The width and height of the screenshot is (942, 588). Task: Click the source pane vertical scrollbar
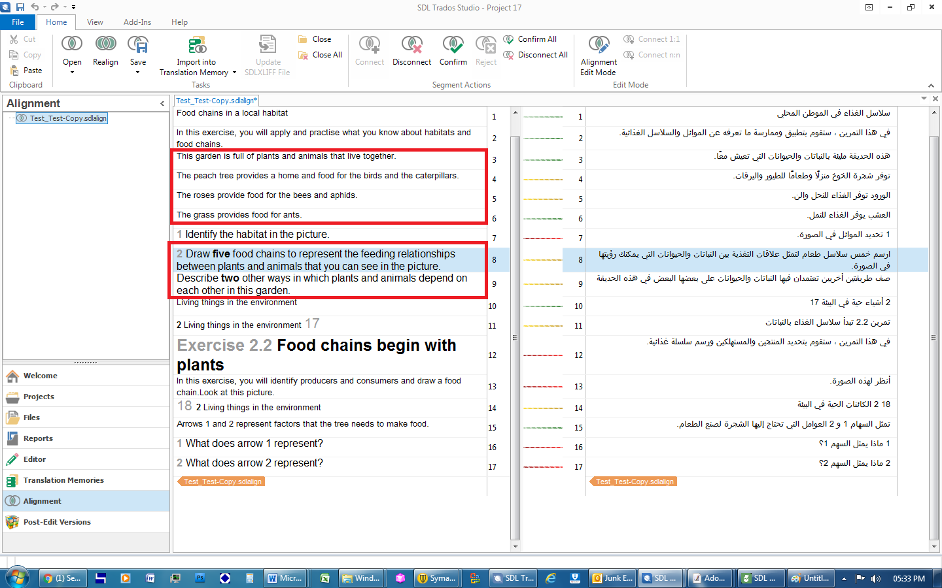click(515, 337)
